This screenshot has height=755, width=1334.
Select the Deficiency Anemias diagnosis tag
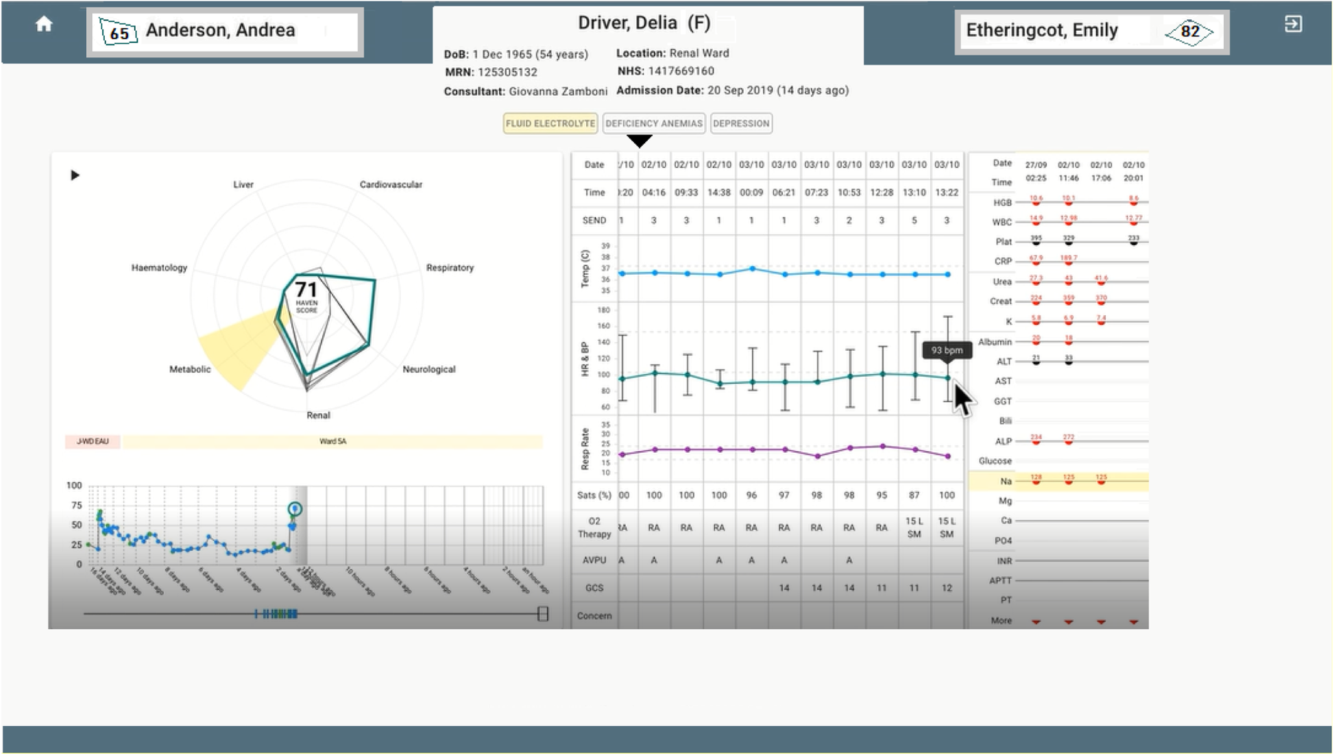(x=654, y=123)
